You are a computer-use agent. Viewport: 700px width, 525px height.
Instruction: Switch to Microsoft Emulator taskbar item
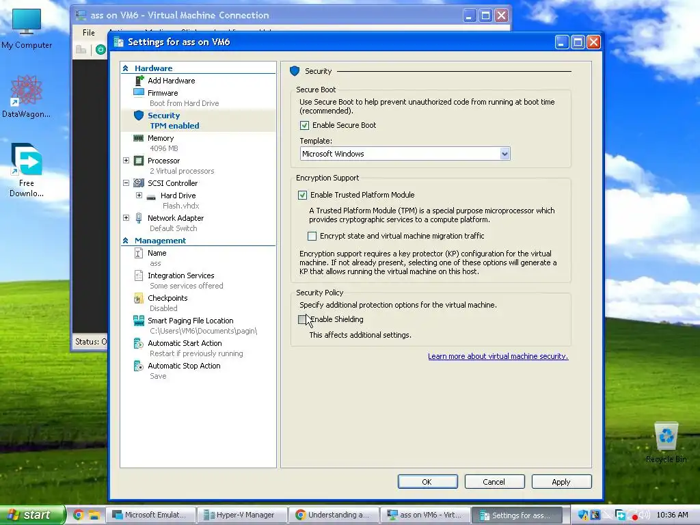151,515
